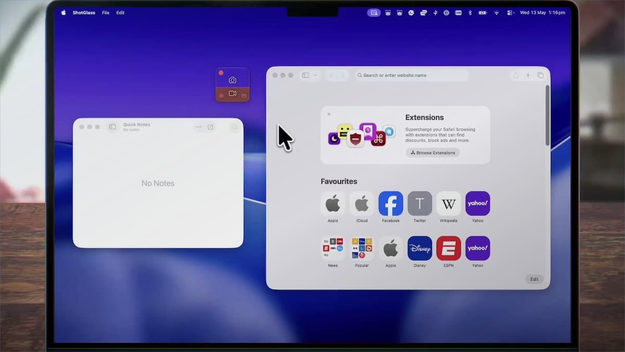The image size is (625, 352).
Task: Open a new tab in Safari
Action: coord(528,75)
